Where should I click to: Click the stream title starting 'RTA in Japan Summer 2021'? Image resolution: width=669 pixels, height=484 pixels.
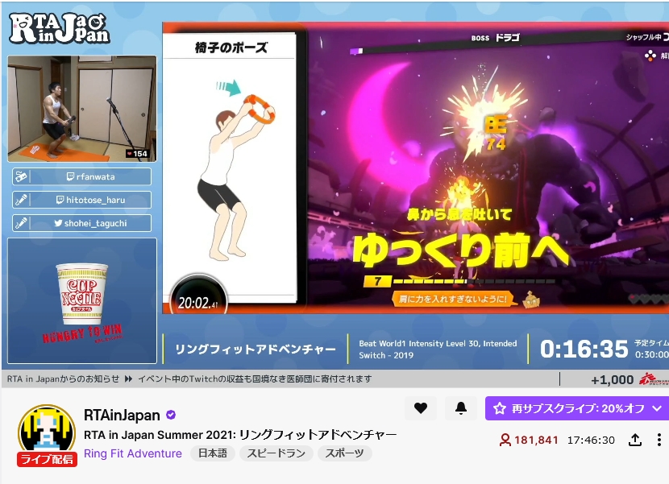240,435
